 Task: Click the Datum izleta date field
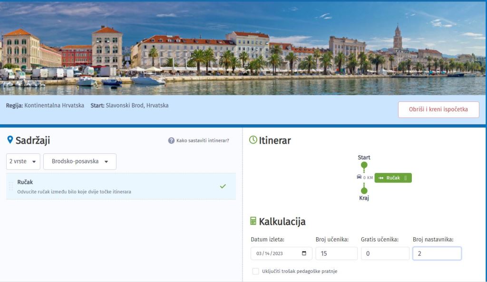tap(282, 253)
